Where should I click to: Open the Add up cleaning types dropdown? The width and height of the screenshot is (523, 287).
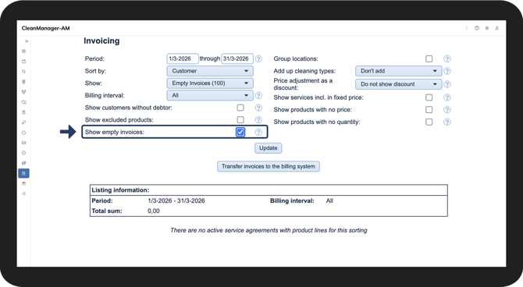[x=399, y=71]
